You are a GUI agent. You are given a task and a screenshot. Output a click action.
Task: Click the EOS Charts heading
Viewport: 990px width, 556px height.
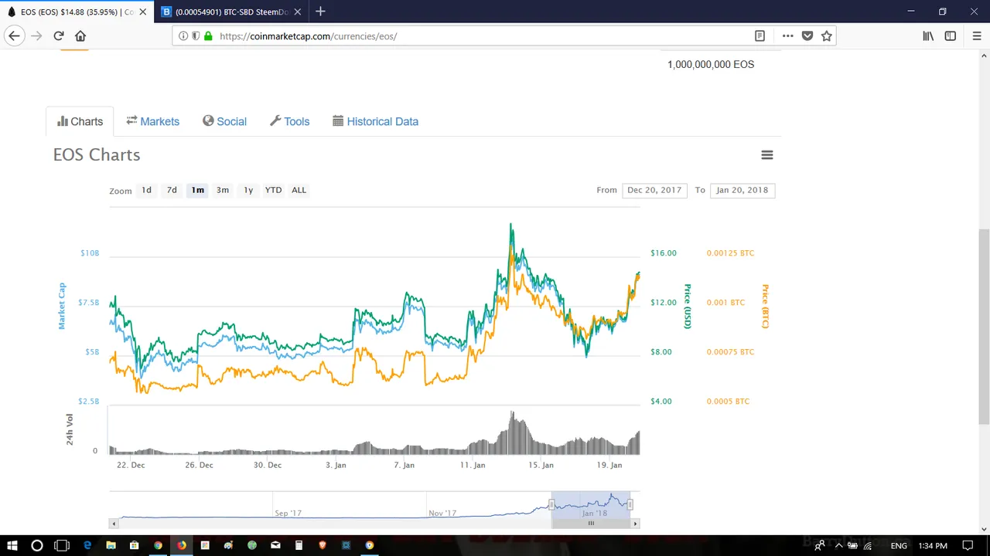[97, 154]
